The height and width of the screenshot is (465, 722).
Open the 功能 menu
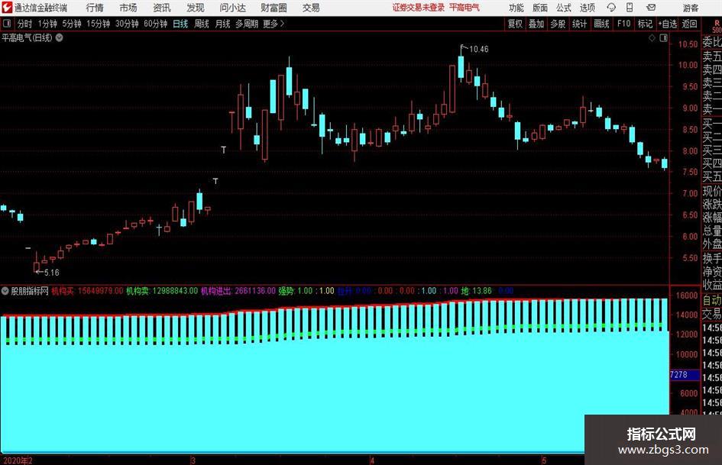click(x=516, y=8)
